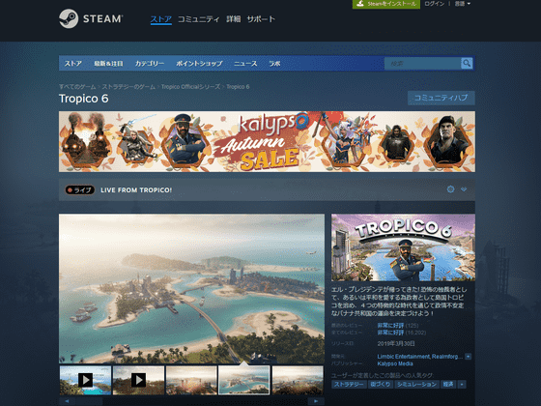Viewport: 541px width, 406px height.
Task: Click Tropico 6 breadcrumb link
Action: tap(238, 87)
